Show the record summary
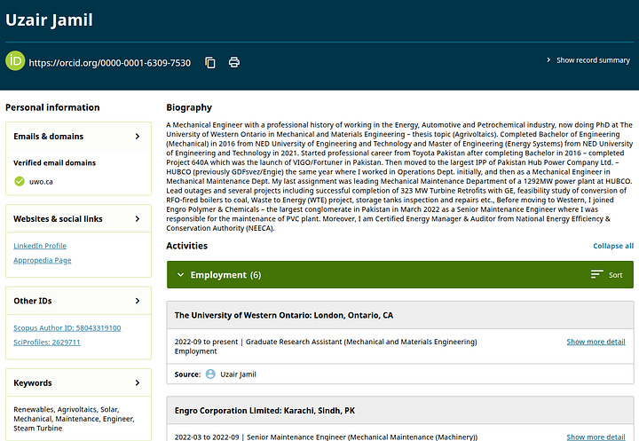The height and width of the screenshot is (441, 639). tap(593, 60)
